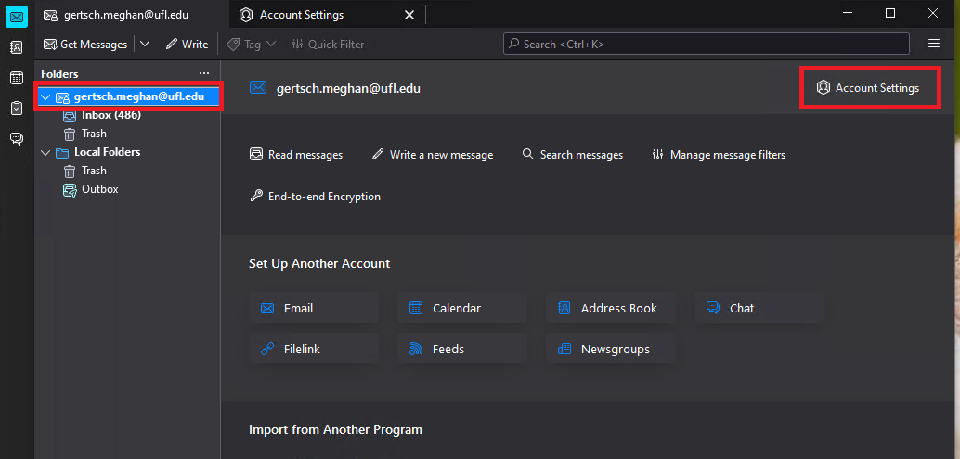Open the Calendar space icon in sidebar
This screenshot has height=459, width=960.
click(x=17, y=78)
